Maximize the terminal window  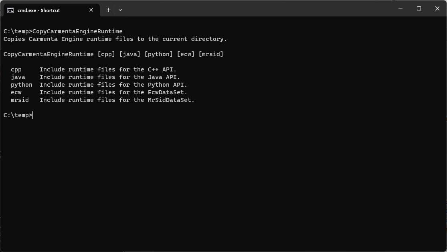click(x=419, y=8)
